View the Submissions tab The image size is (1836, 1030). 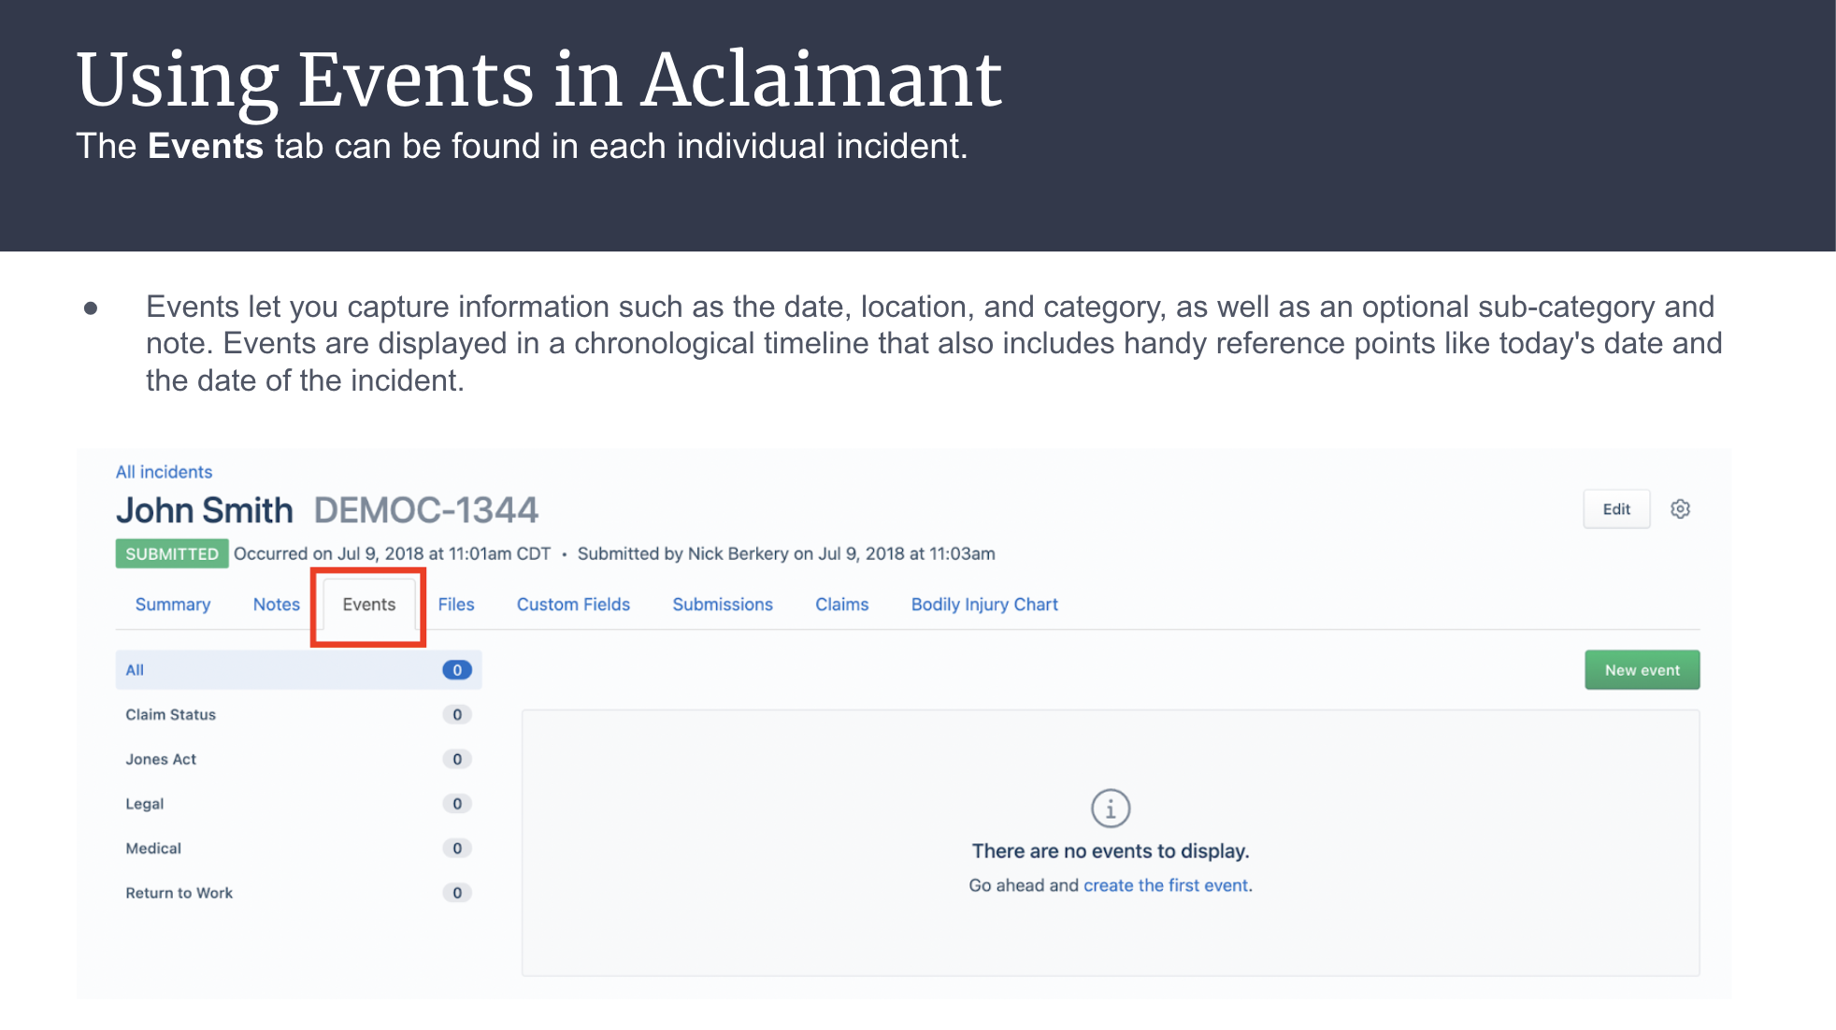723,605
